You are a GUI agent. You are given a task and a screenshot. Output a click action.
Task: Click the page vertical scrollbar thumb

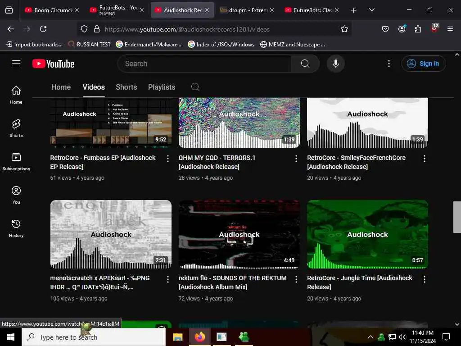pyautogui.click(x=457, y=217)
